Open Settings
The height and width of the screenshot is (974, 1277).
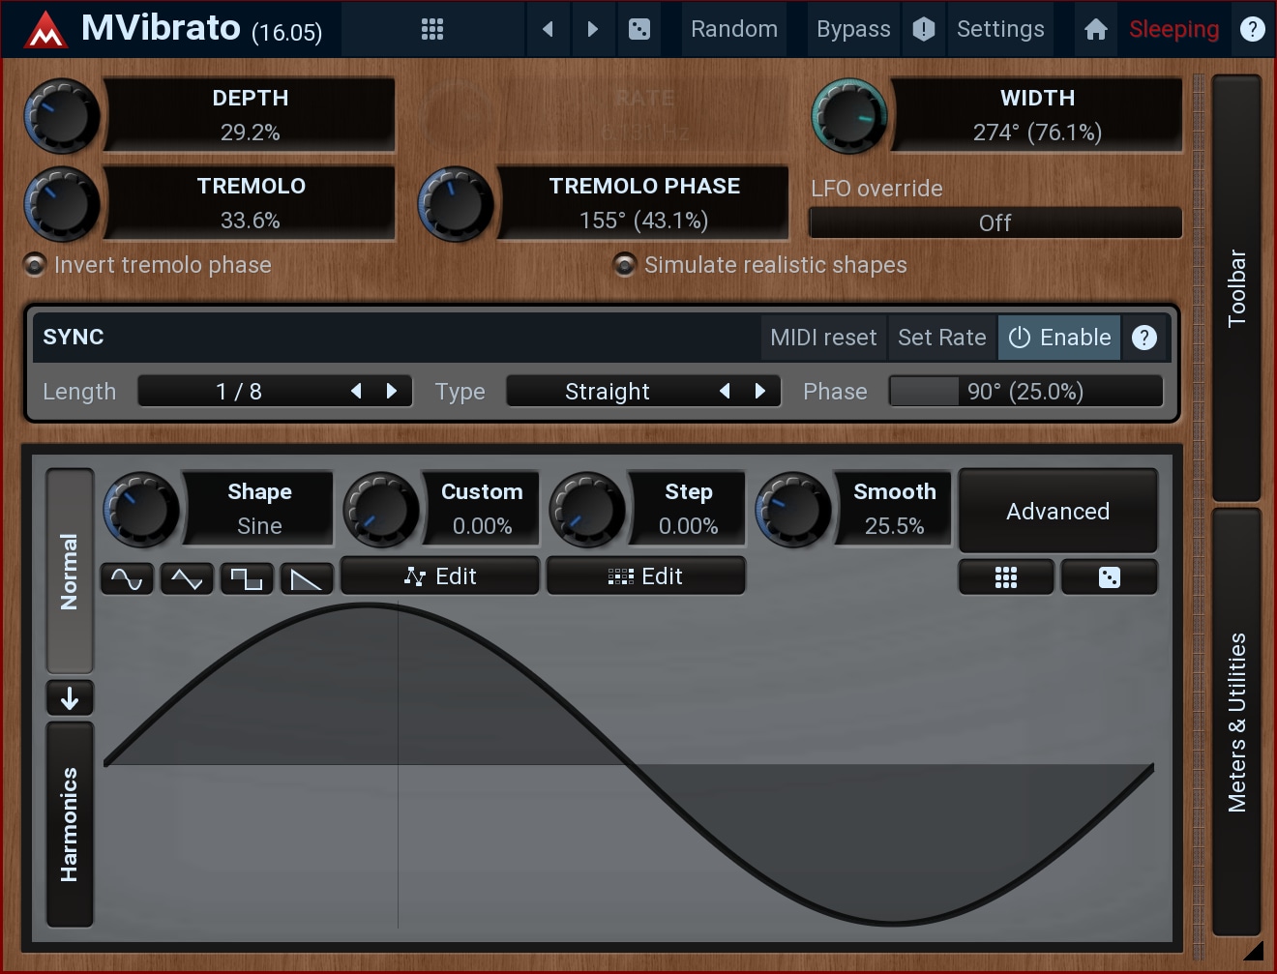(1000, 29)
